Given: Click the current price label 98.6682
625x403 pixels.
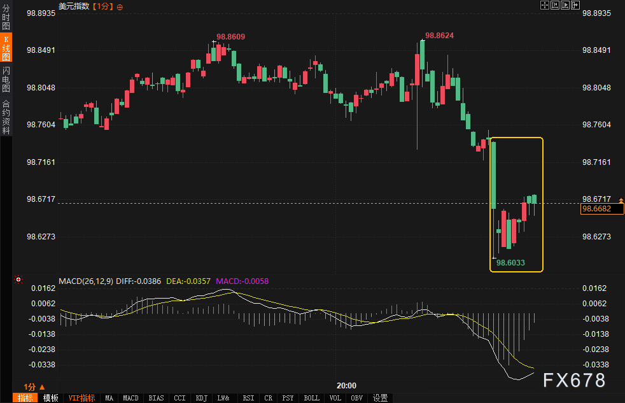Looking at the screenshot, I should coord(601,208).
